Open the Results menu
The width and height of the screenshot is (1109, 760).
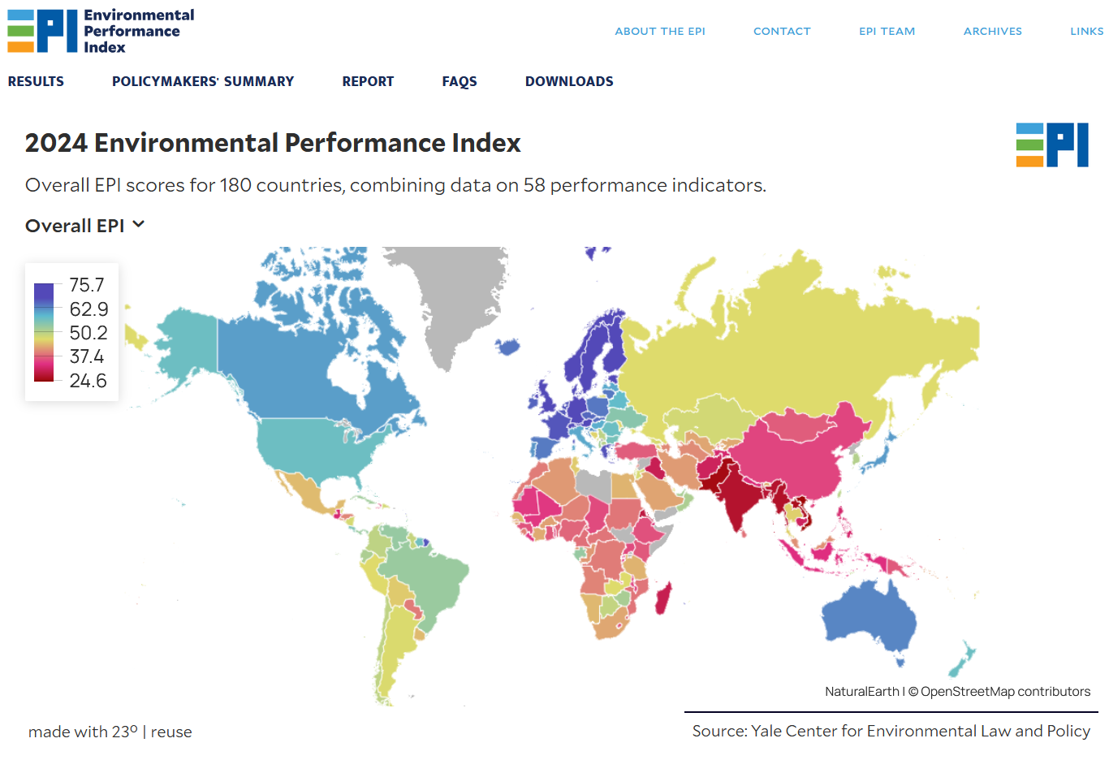[36, 81]
